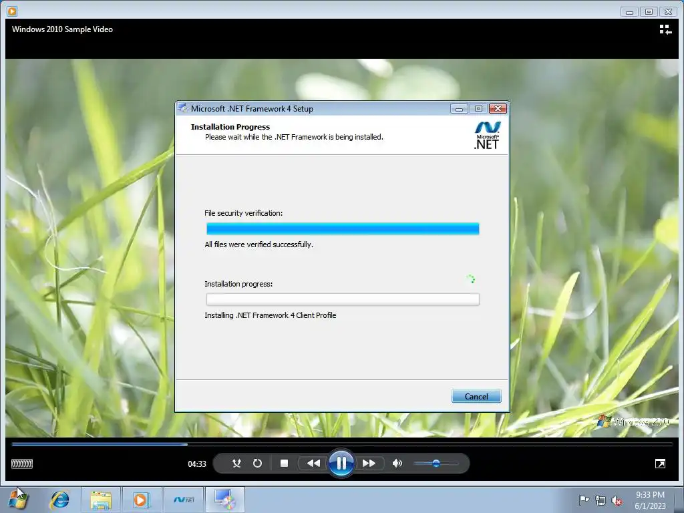Viewport: 684px width, 513px height.
Task: Adjust the volume slider
Action: 436,464
